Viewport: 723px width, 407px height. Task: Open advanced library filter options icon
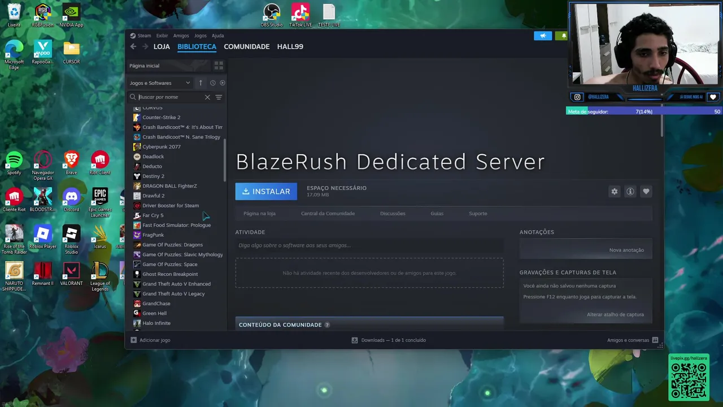(x=219, y=97)
